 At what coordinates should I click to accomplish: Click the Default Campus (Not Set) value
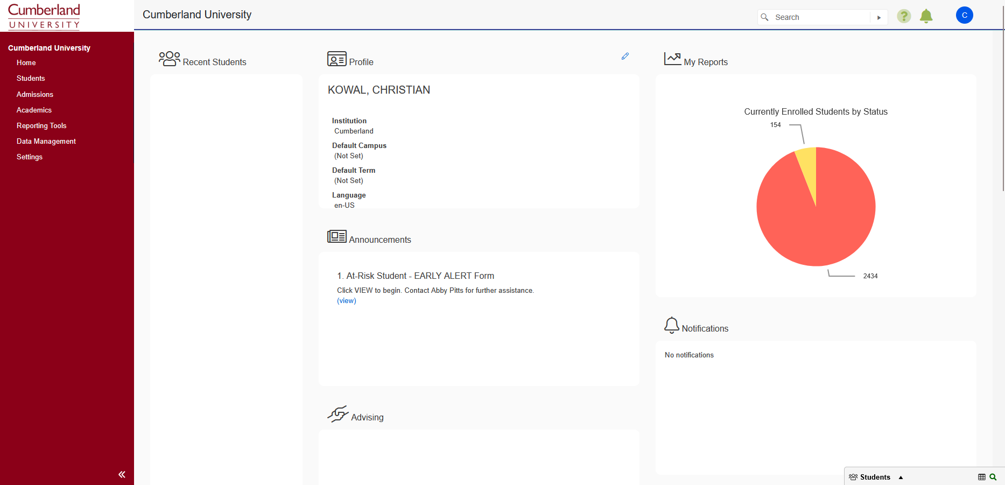pyautogui.click(x=349, y=156)
